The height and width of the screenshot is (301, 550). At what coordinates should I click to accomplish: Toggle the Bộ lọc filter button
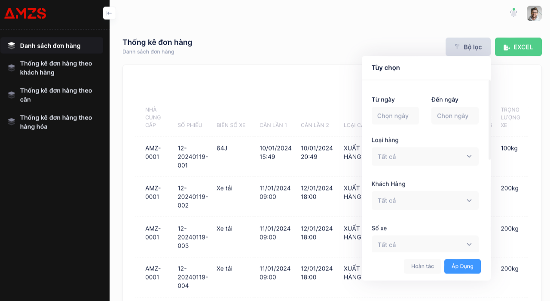point(468,47)
